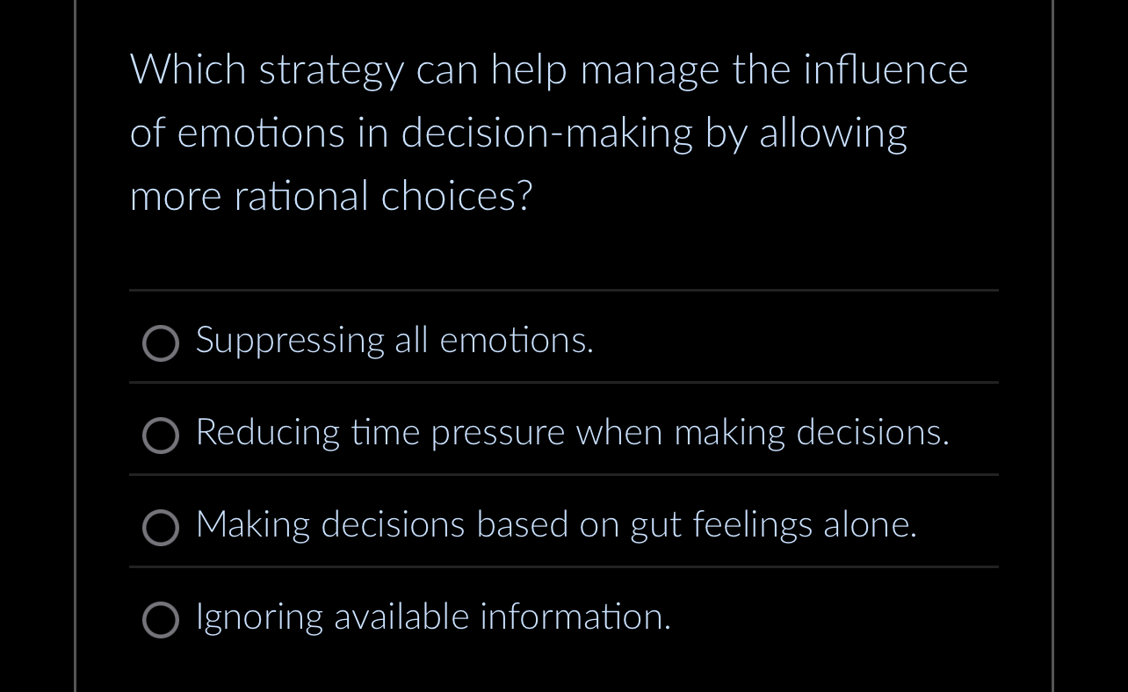Image resolution: width=1128 pixels, height=692 pixels.
Task: Pick the 'Ignoring available information' answer
Action: [161, 620]
